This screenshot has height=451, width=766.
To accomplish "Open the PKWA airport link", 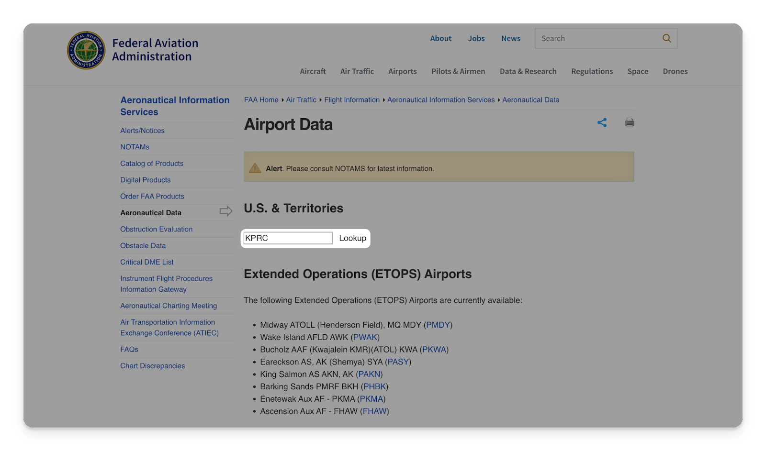I will [434, 350].
